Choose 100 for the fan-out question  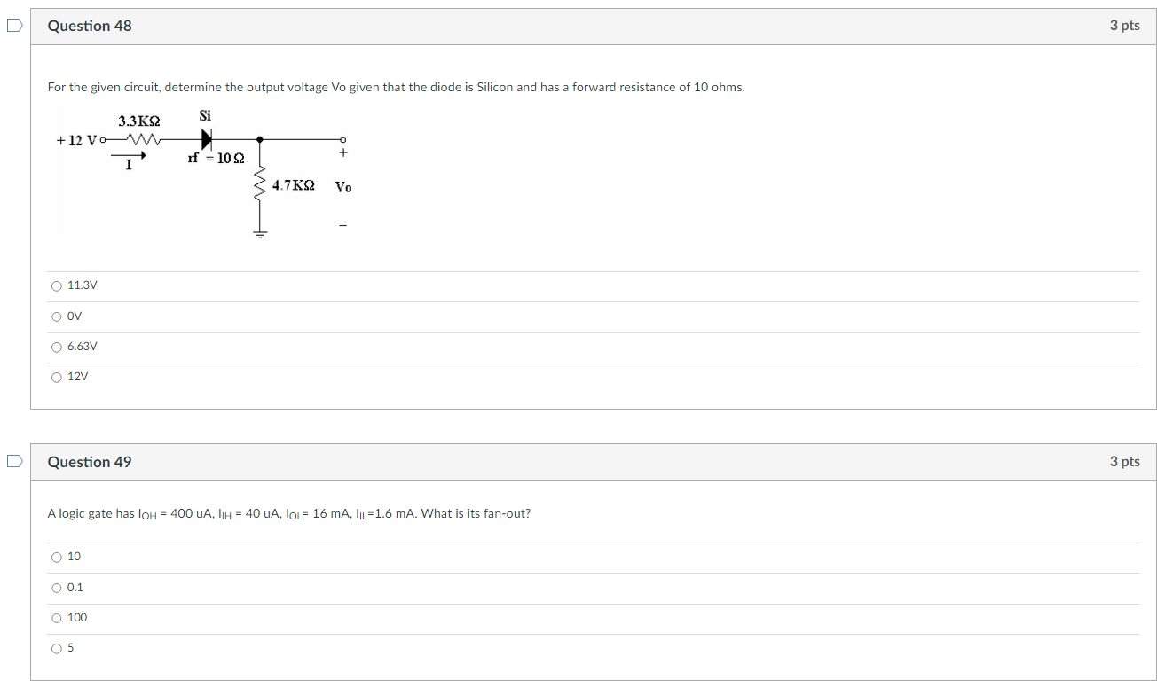click(x=56, y=618)
